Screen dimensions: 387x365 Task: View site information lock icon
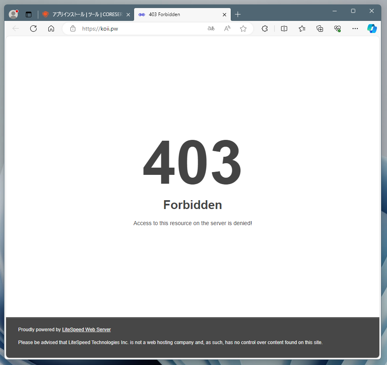[73, 29]
